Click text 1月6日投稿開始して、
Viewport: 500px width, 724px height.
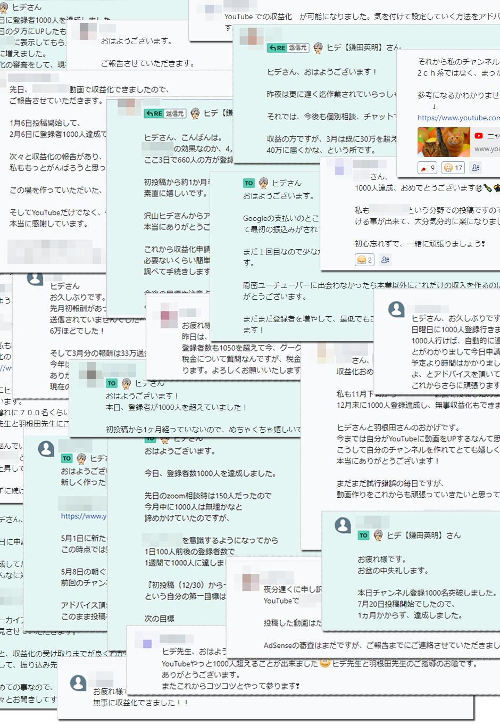tap(45, 123)
